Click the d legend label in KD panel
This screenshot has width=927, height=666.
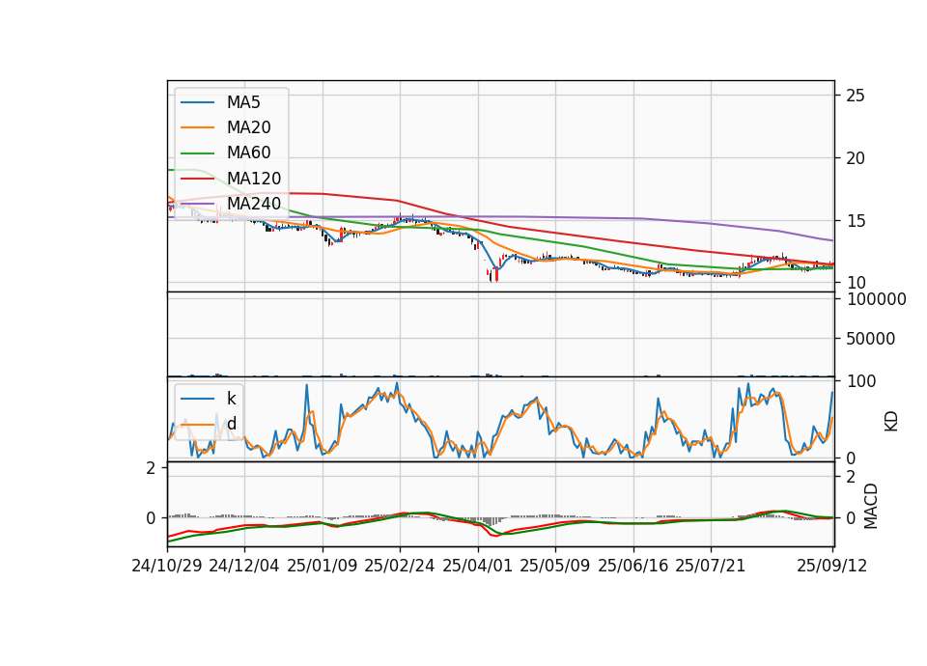(x=232, y=424)
